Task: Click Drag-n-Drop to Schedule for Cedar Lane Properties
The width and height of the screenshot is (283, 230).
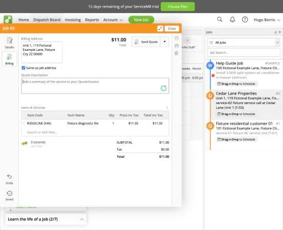Action: (x=236, y=114)
